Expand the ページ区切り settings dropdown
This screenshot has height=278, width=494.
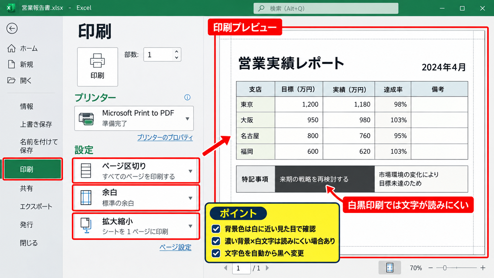tap(191, 171)
